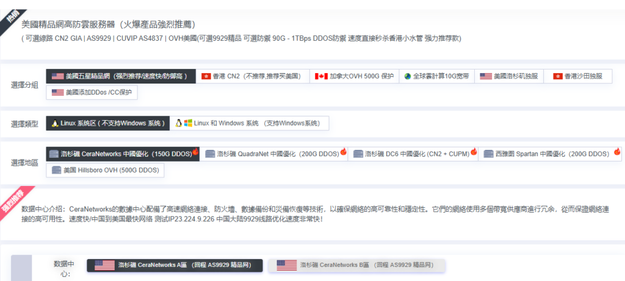The image size is (625, 281).
Task: Click the Tux penguin icon in Linux 系统区
Action: tap(54, 123)
